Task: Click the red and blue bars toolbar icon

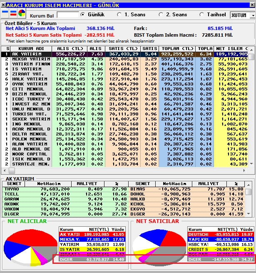Action: (13, 13)
